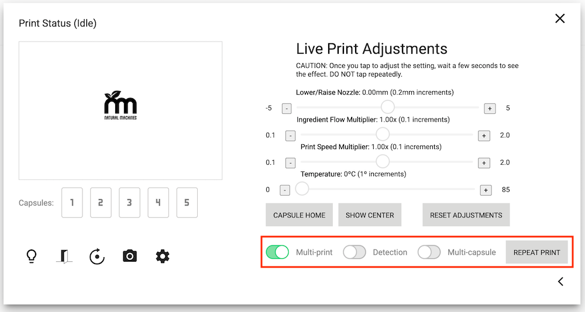Image resolution: width=585 pixels, height=312 pixels.
Task: Click the Ingredient Flow Multiplier slider handle
Action: [x=383, y=134]
